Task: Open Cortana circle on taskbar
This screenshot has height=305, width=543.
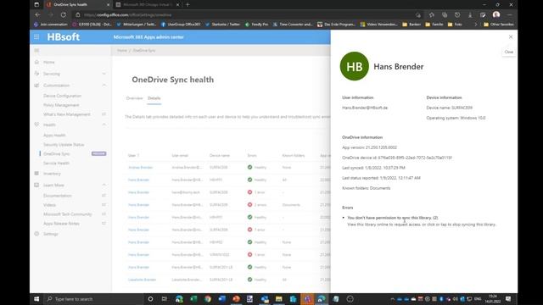Action: [150, 299]
